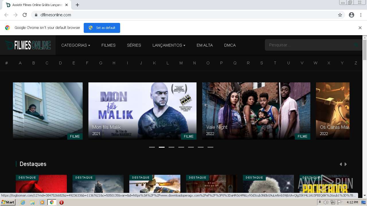
Task: Filter titles by letter A
Action: pyautogui.click(x=20, y=63)
